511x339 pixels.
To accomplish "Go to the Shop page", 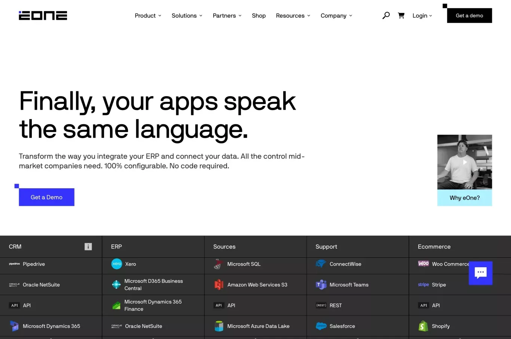I will coord(259,15).
